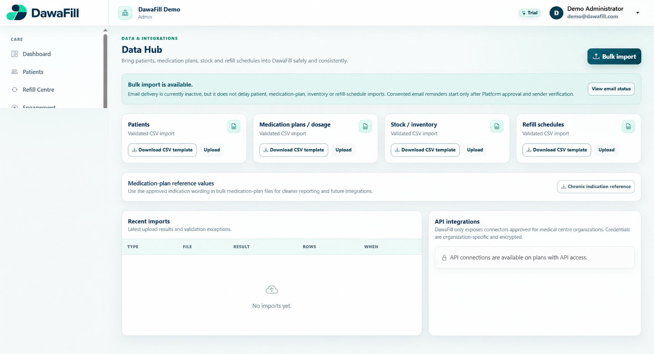Upload a Patients CSV file
This screenshot has width=654, height=354.
point(212,150)
